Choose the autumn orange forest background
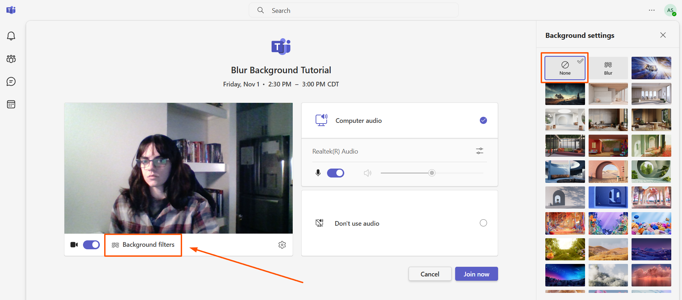 (565, 223)
